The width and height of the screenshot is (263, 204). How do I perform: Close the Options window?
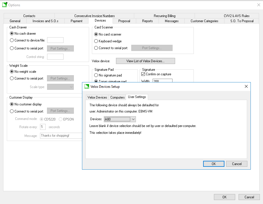click(258, 5)
